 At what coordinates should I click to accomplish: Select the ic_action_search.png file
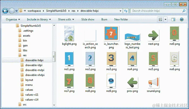[90, 36]
